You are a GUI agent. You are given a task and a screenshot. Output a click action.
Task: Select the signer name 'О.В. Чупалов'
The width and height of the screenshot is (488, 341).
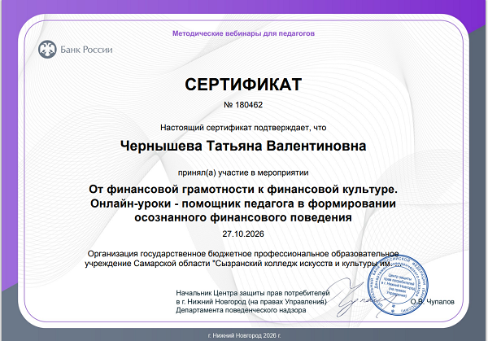433,301
